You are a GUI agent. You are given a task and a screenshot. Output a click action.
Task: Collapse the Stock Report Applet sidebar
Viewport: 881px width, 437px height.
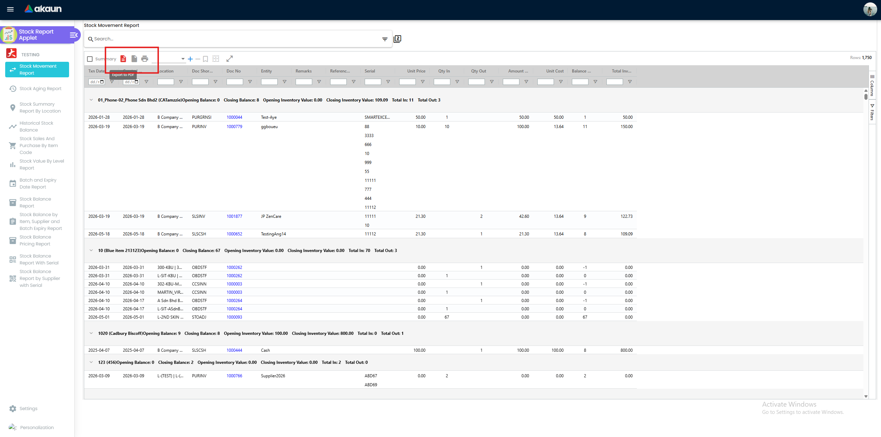click(x=74, y=35)
